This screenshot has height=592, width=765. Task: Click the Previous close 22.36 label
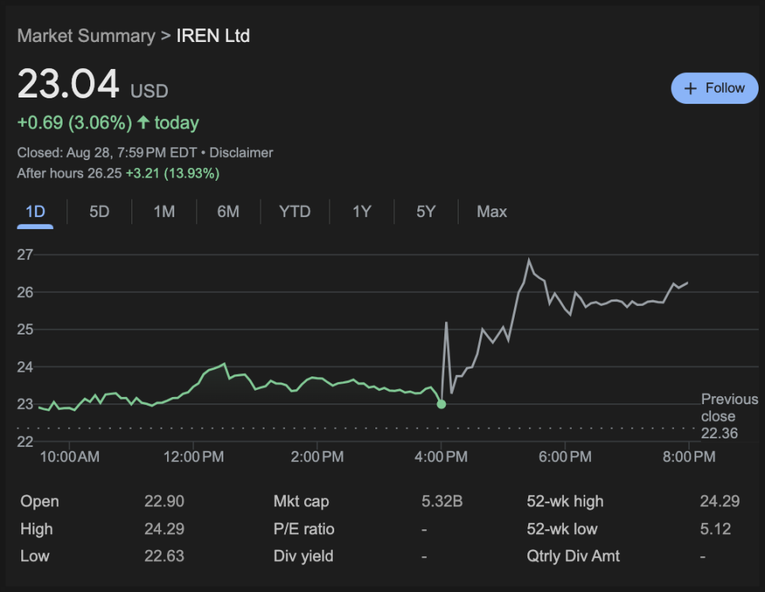point(729,416)
